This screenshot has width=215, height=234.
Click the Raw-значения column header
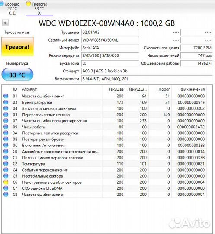point(189,89)
